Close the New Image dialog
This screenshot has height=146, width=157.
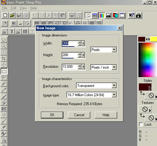click(120, 28)
